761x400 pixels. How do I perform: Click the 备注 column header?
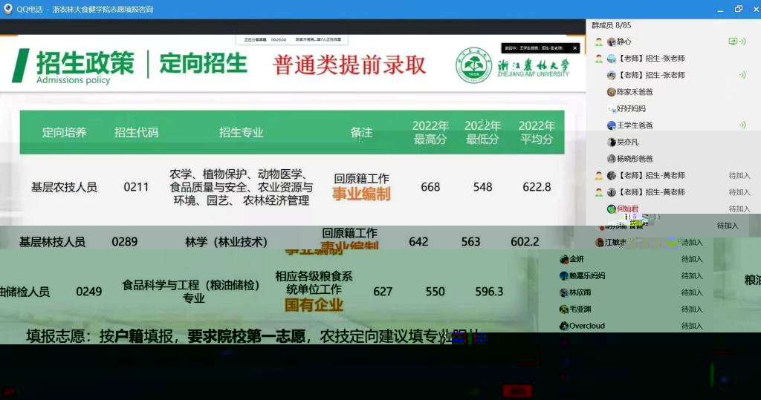pyautogui.click(x=361, y=132)
